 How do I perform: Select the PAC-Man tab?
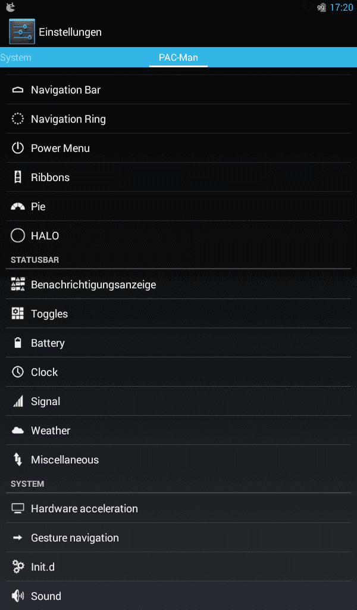click(x=178, y=58)
